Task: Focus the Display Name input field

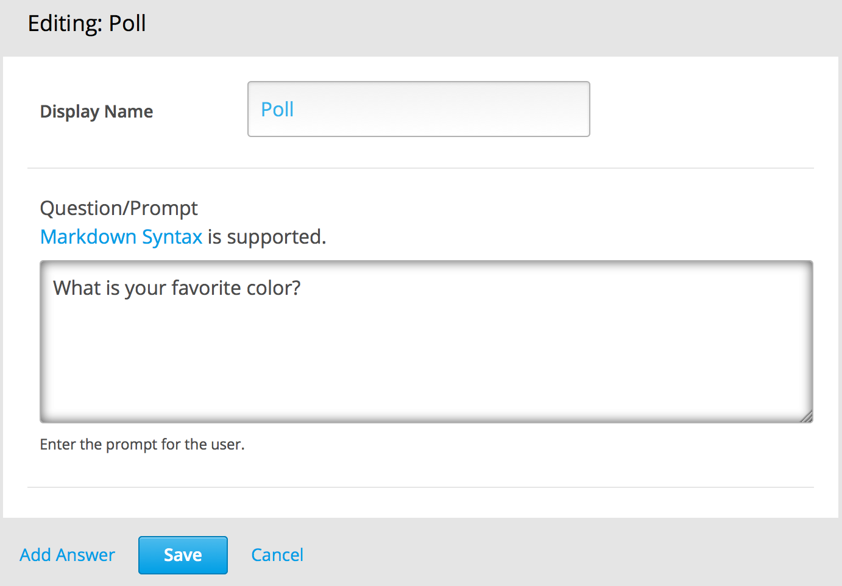Action: point(419,109)
